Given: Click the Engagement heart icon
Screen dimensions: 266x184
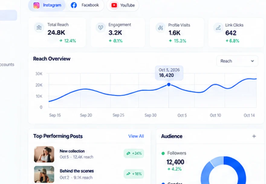Looking at the screenshot, I should [x=101, y=27].
